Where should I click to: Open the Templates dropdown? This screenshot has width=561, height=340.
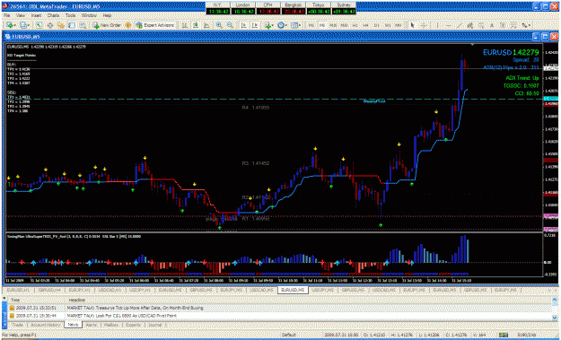(295, 25)
